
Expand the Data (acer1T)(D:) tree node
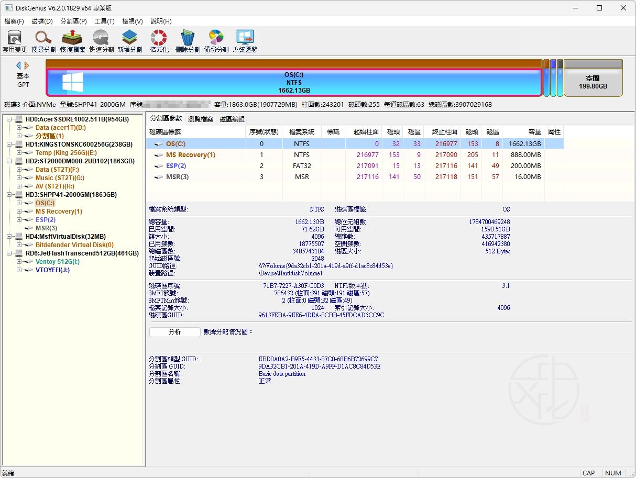(x=19, y=128)
